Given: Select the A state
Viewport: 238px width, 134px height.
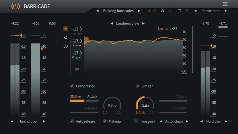Looking at the screenshot, I should point(149,11).
